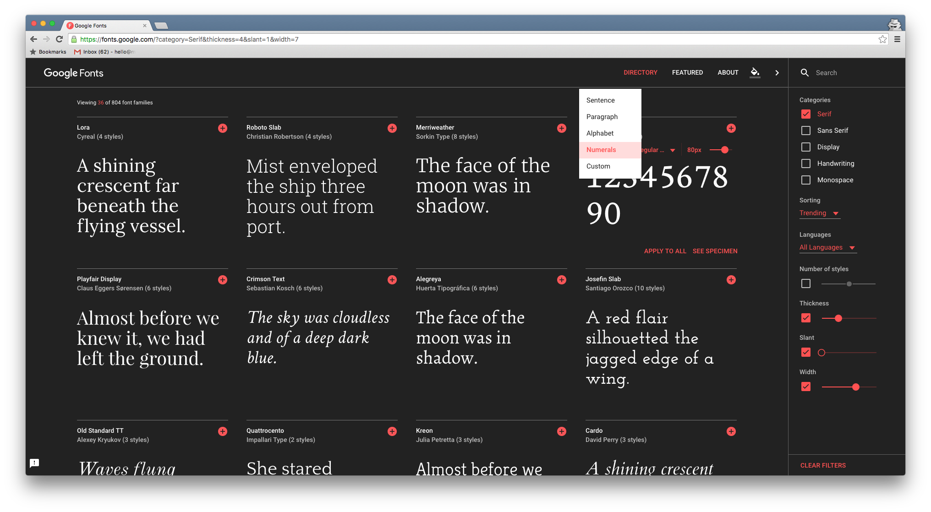Click SEE SPECIMEN link
The height and width of the screenshot is (512, 931).
[x=715, y=251]
